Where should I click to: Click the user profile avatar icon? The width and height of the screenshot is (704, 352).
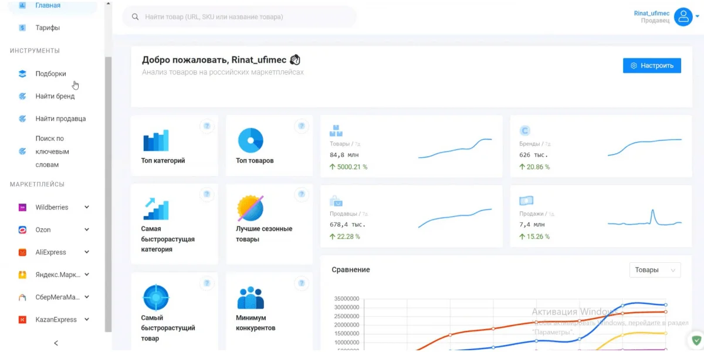coord(683,16)
